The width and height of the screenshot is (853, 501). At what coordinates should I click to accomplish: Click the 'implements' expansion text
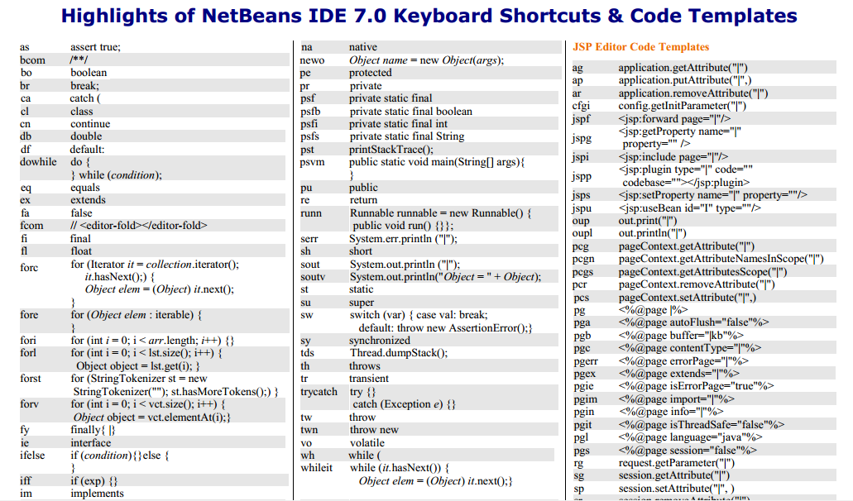pos(98,494)
